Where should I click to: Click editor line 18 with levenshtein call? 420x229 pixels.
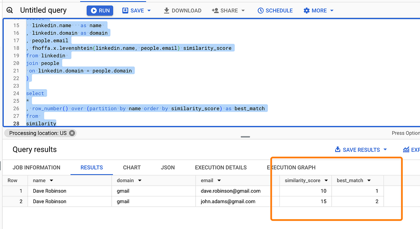(x=130, y=48)
